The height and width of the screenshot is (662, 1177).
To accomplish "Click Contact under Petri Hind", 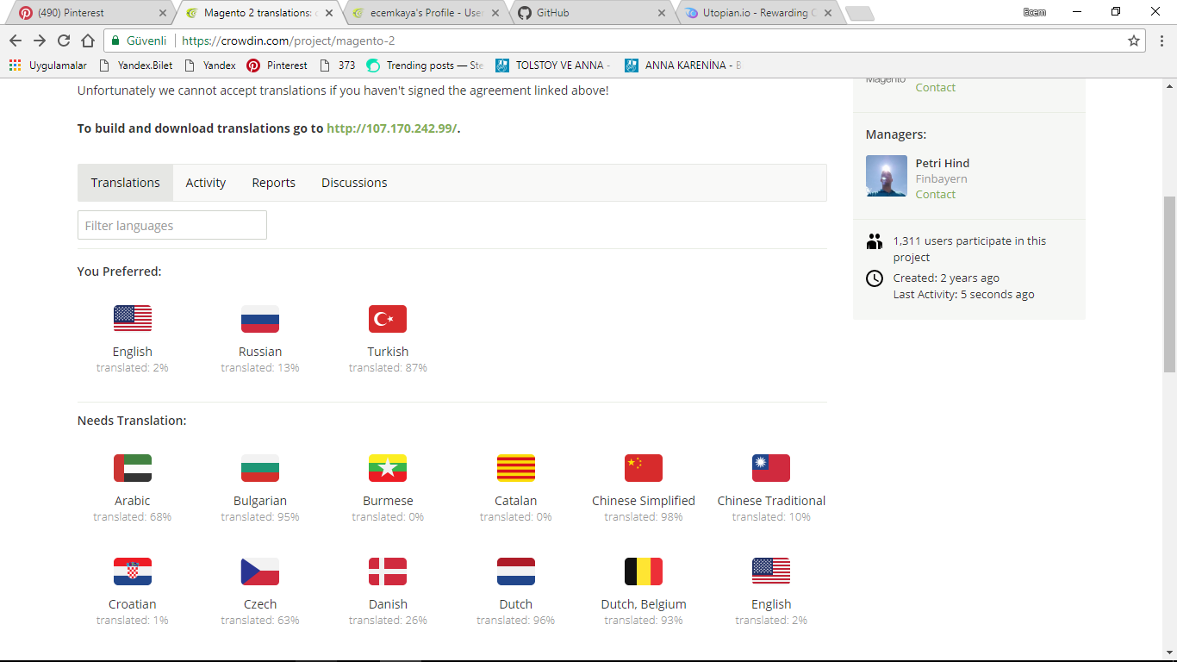I will coord(936,195).
